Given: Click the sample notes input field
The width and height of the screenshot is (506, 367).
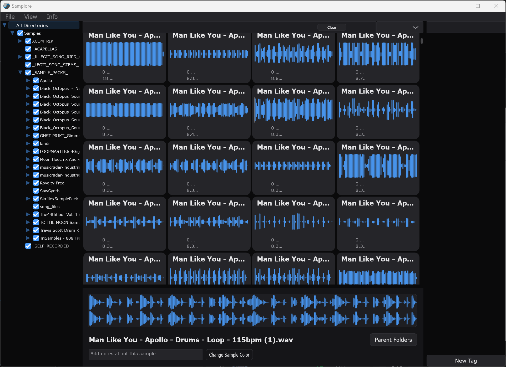Looking at the screenshot, I should pos(145,354).
